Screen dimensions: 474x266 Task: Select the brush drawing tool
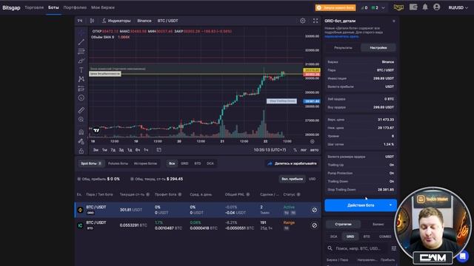point(81,61)
